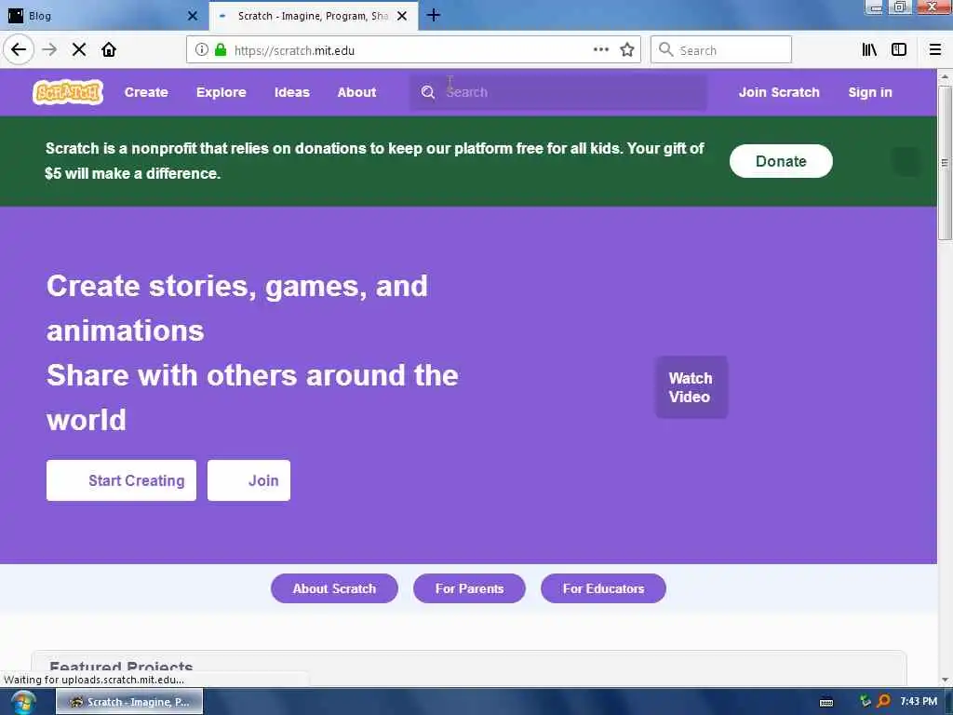Close the Blog tab
The width and height of the screenshot is (953, 715).
(193, 16)
